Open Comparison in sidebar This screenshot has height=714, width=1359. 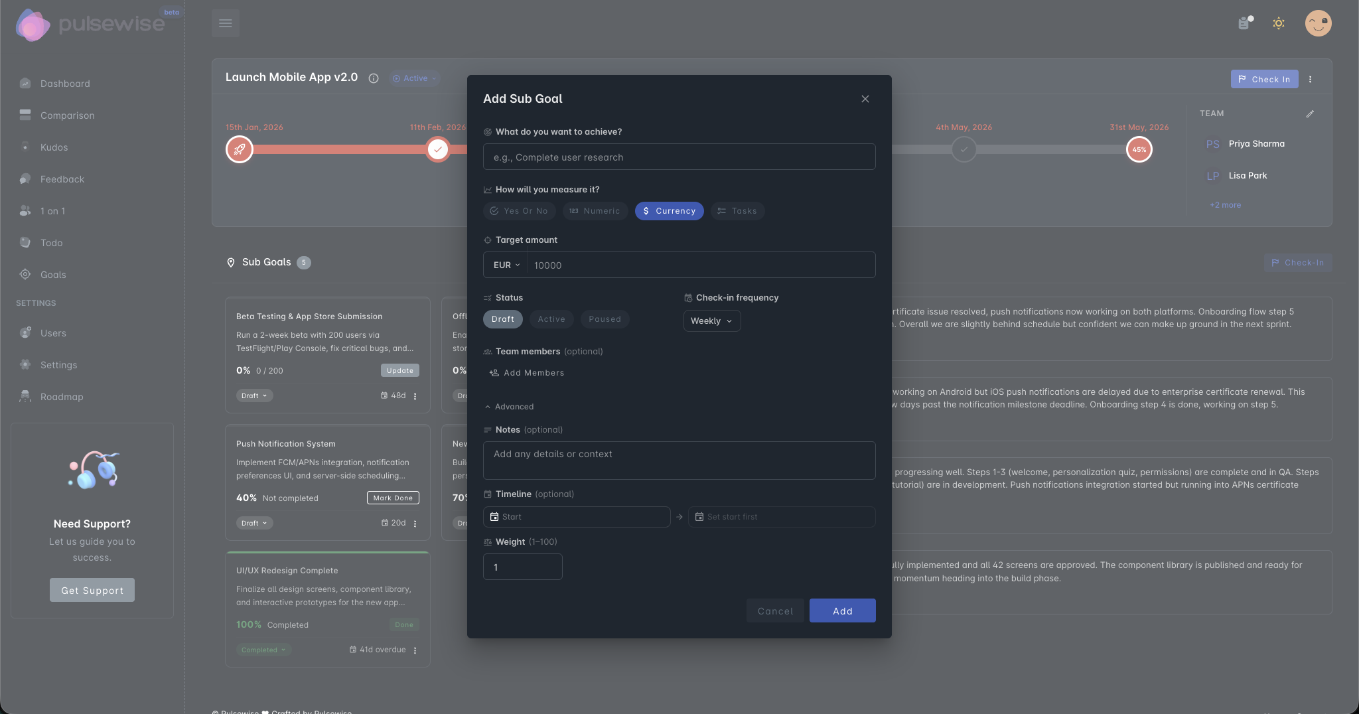[67, 115]
